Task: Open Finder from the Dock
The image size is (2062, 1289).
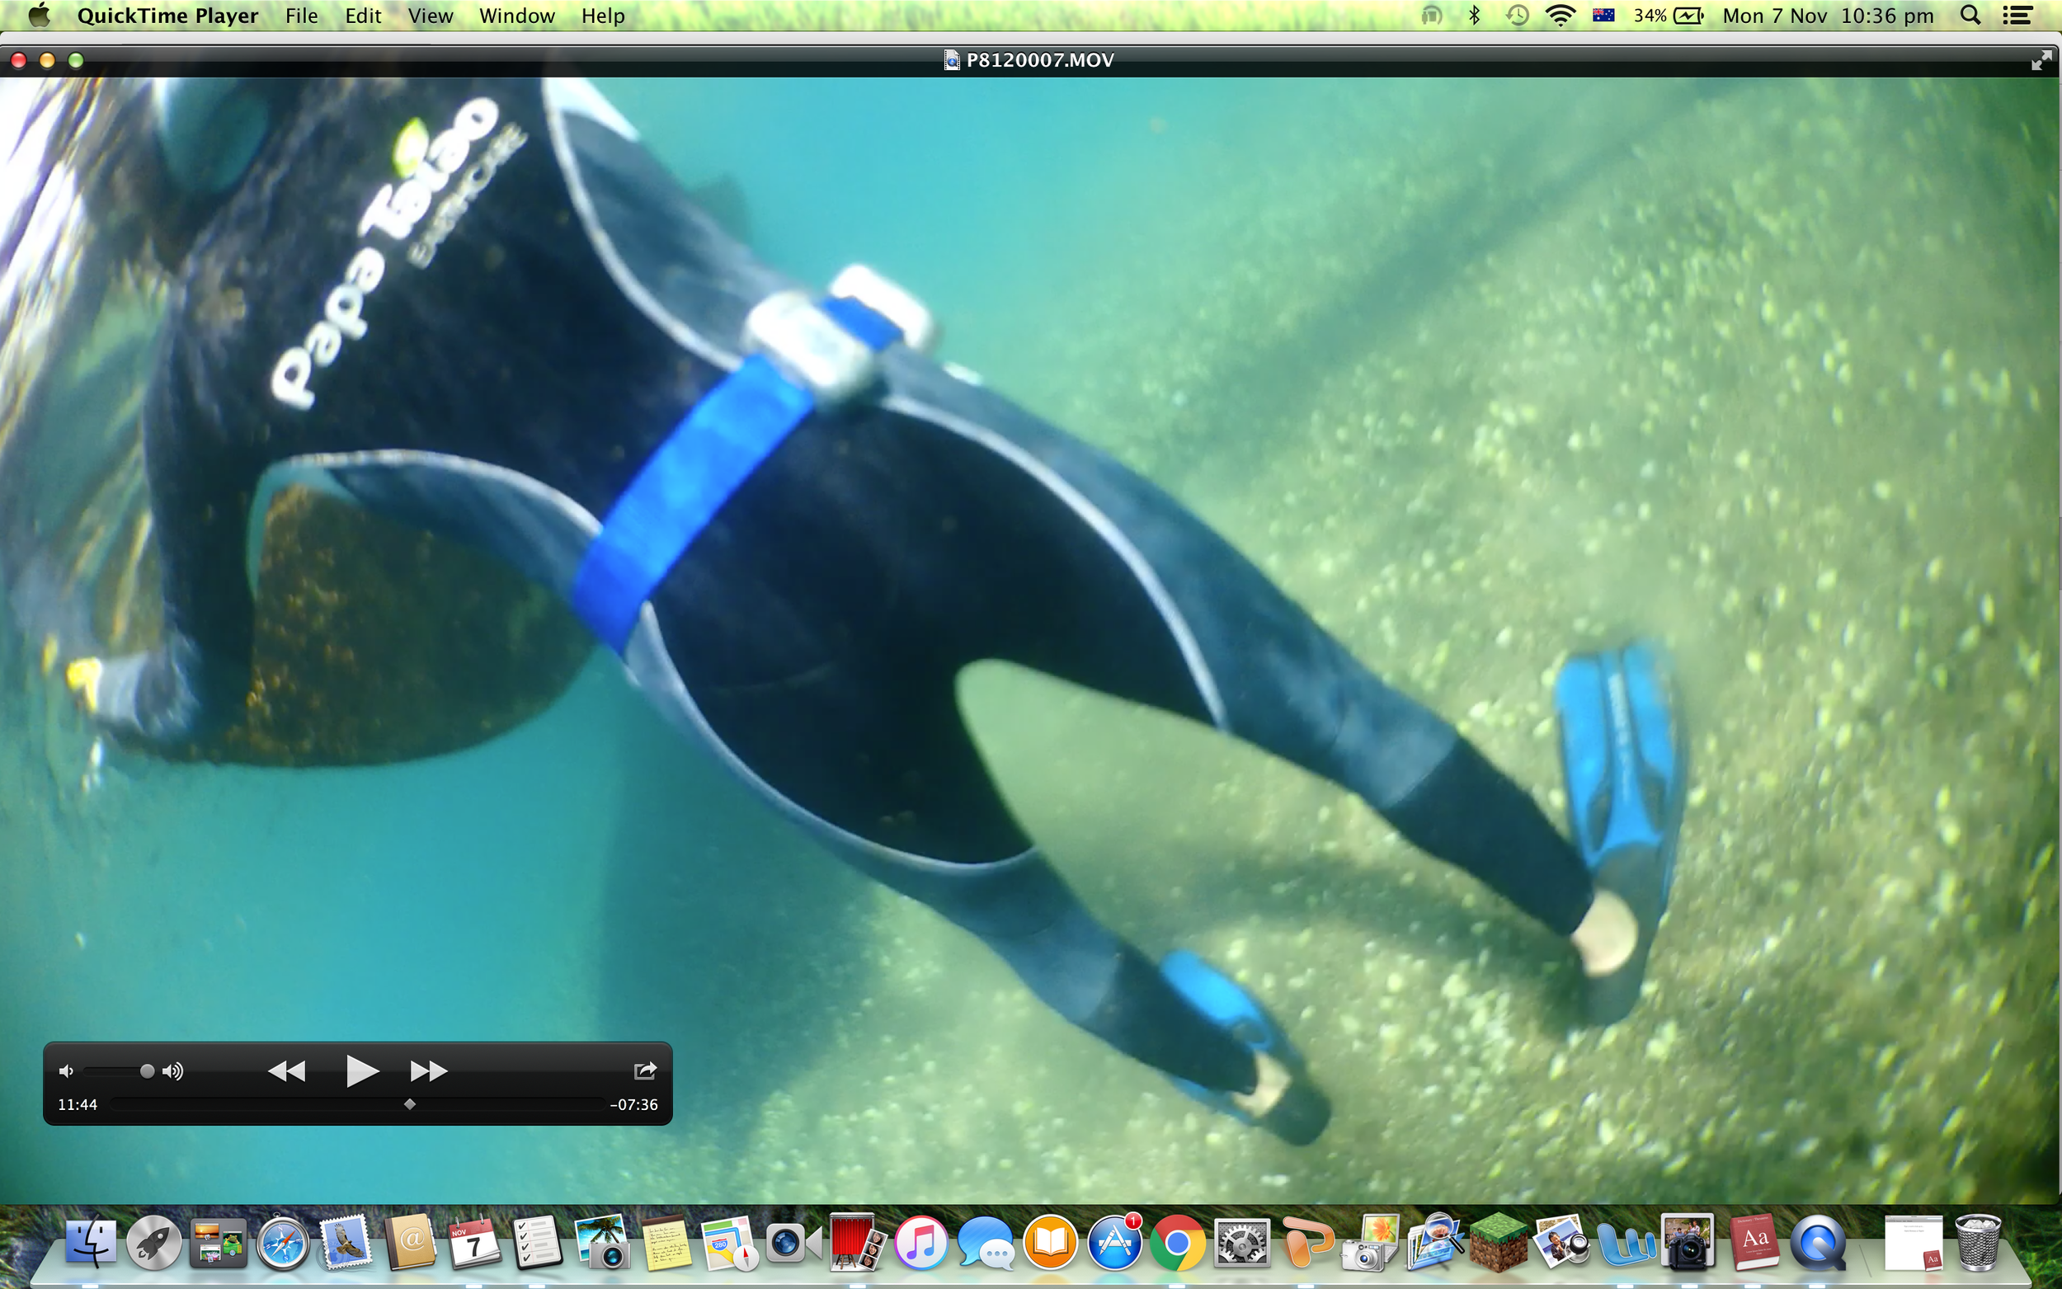Action: click(x=91, y=1242)
